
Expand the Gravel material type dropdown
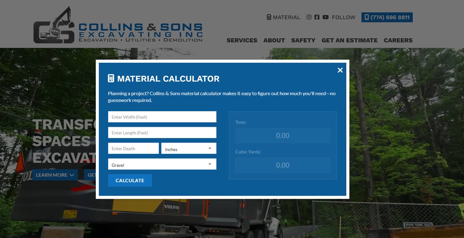coord(162,164)
